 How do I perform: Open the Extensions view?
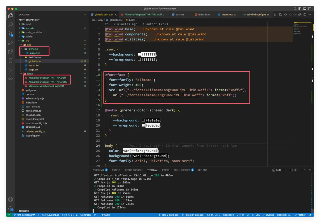coord(10,52)
